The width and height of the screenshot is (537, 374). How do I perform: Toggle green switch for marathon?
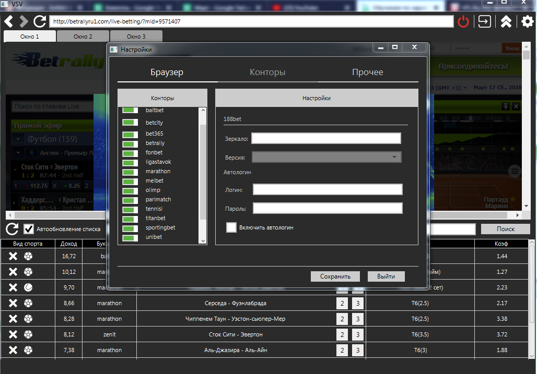click(130, 172)
